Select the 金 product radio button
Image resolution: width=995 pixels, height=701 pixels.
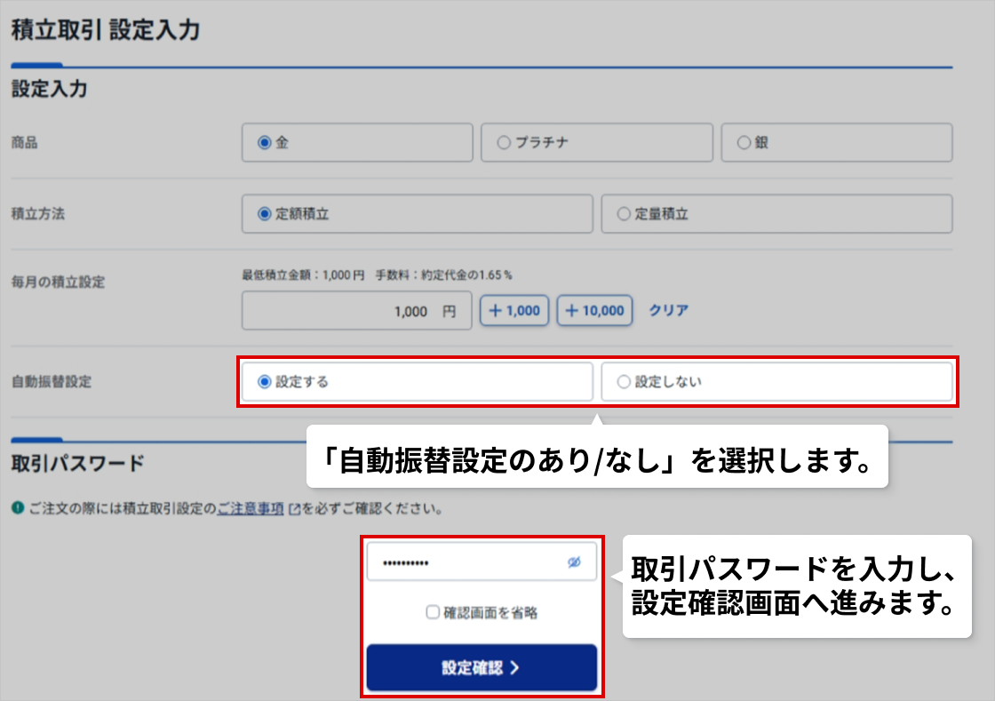tap(264, 142)
